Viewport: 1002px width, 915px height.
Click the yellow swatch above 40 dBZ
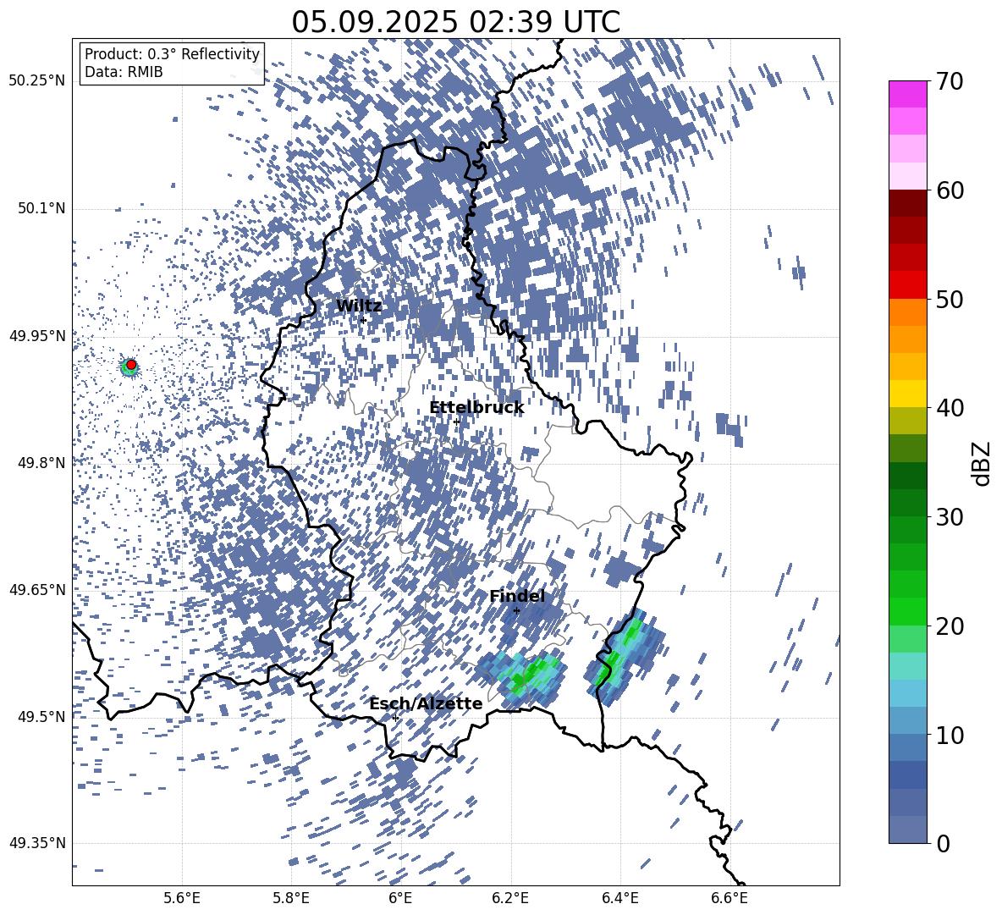coord(908,394)
